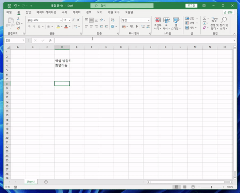Switch to the 데이터 tab
The width and height of the screenshot is (240, 193).
(x=76, y=12)
